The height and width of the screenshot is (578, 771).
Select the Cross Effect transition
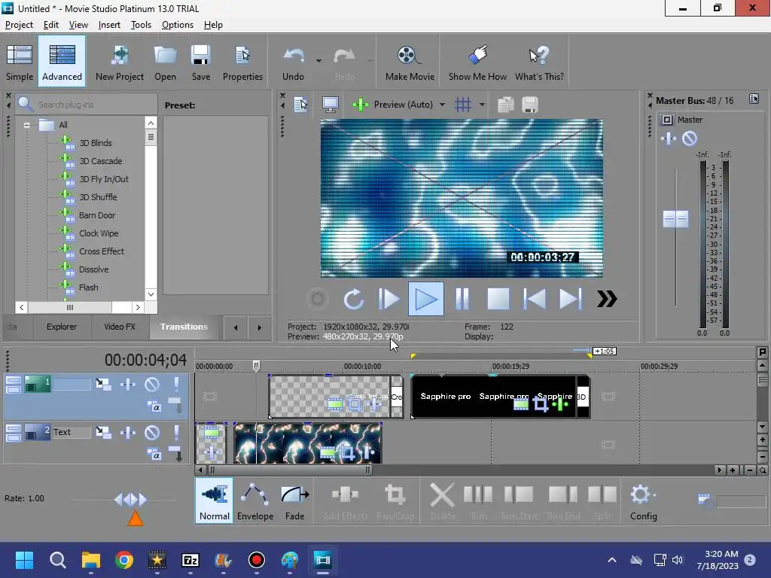pos(102,251)
